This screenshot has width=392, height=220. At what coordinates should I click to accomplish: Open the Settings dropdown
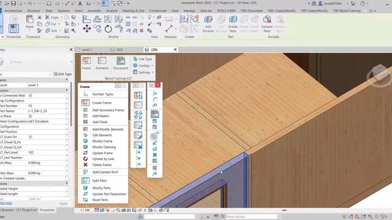[x=143, y=72]
